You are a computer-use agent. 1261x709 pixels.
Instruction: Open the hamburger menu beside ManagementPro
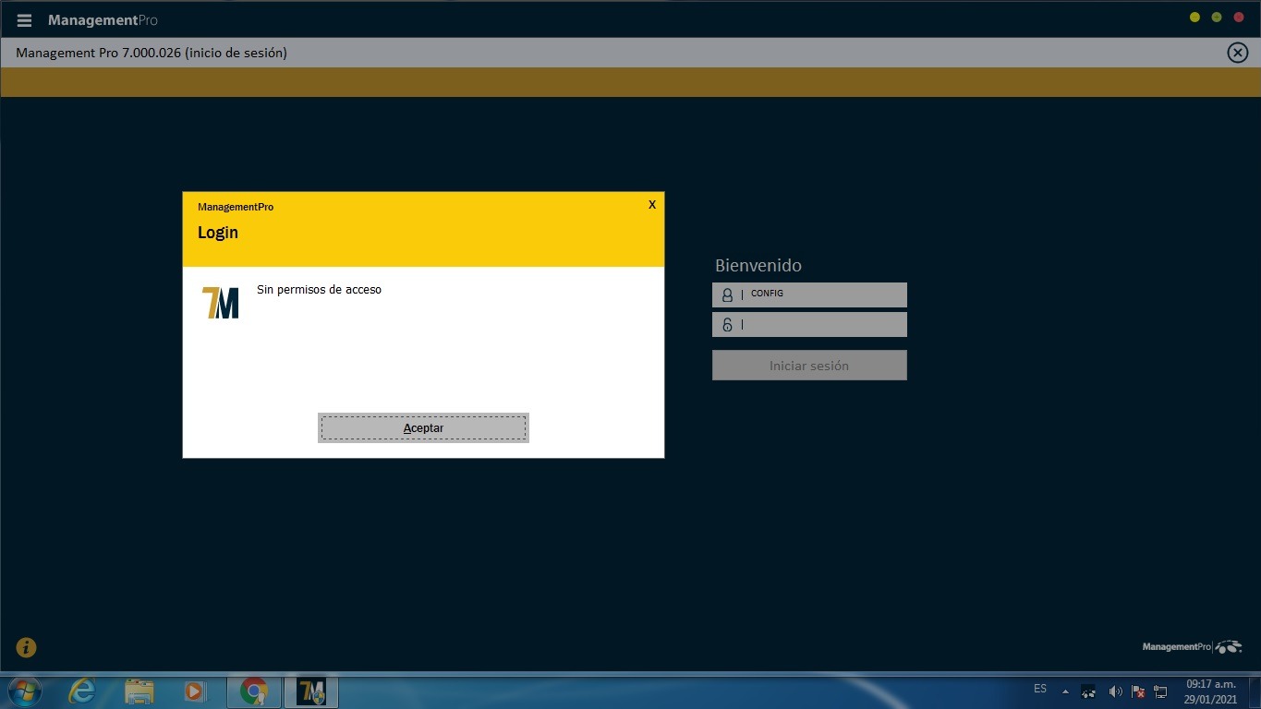click(x=24, y=20)
